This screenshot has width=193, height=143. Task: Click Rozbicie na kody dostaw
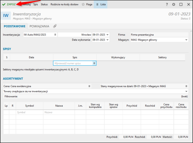coord(64,4)
